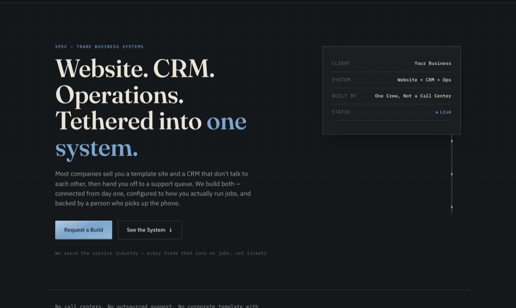This screenshot has height=308, width=516.
Task: Click the 'Your Business' value
Action: [433, 63]
